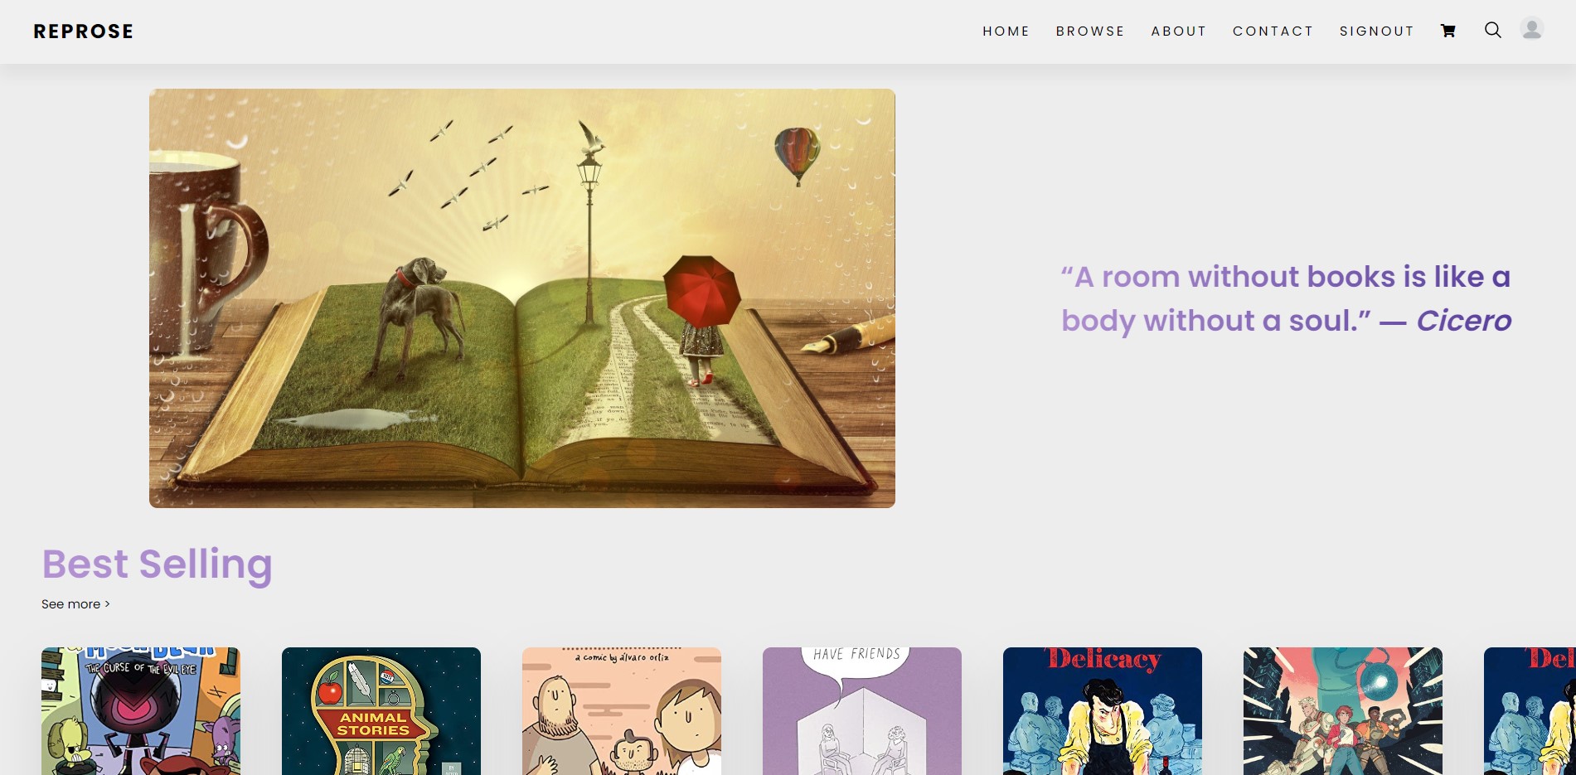Image resolution: width=1576 pixels, height=775 pixels.
Task: Go to the CONTACT page
Action: (1273, 31)
